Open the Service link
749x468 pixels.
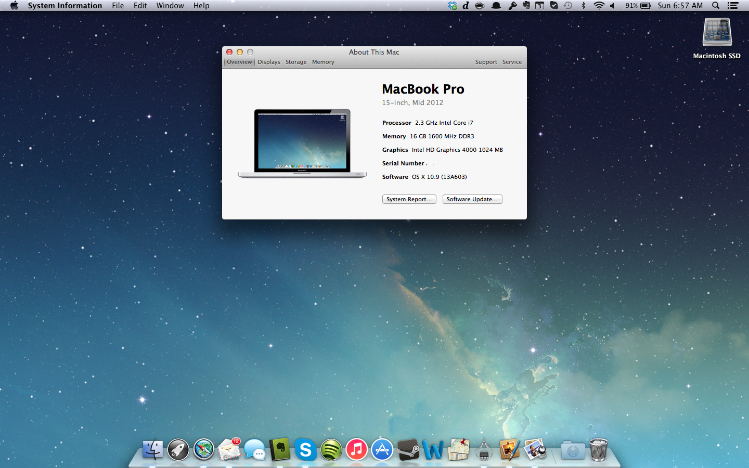[x=512, y=62]
